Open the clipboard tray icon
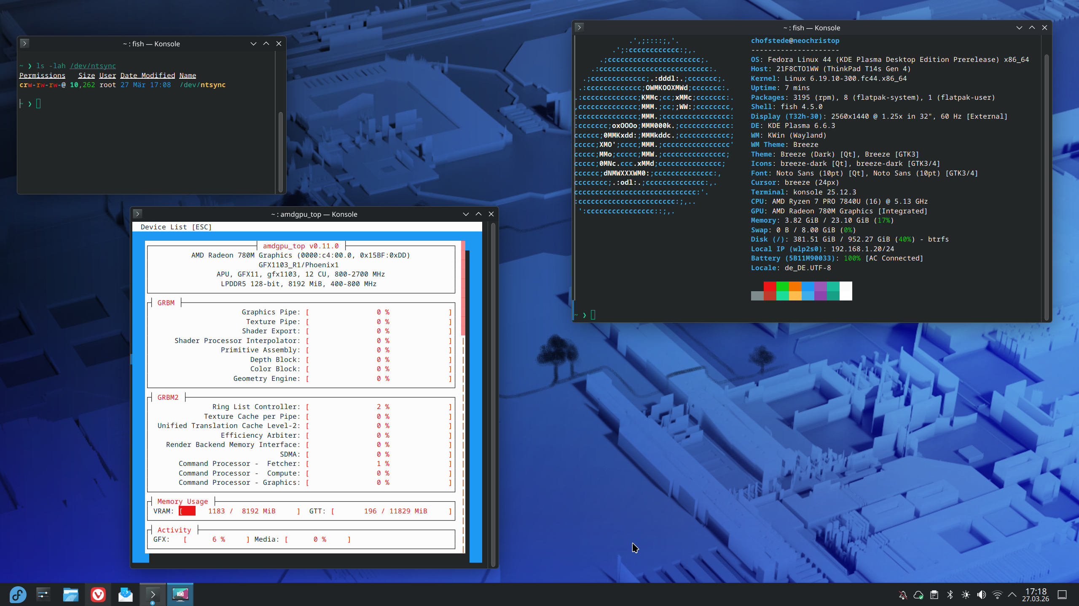This screenshot has width=1079, height=606. tap(934, 595)
